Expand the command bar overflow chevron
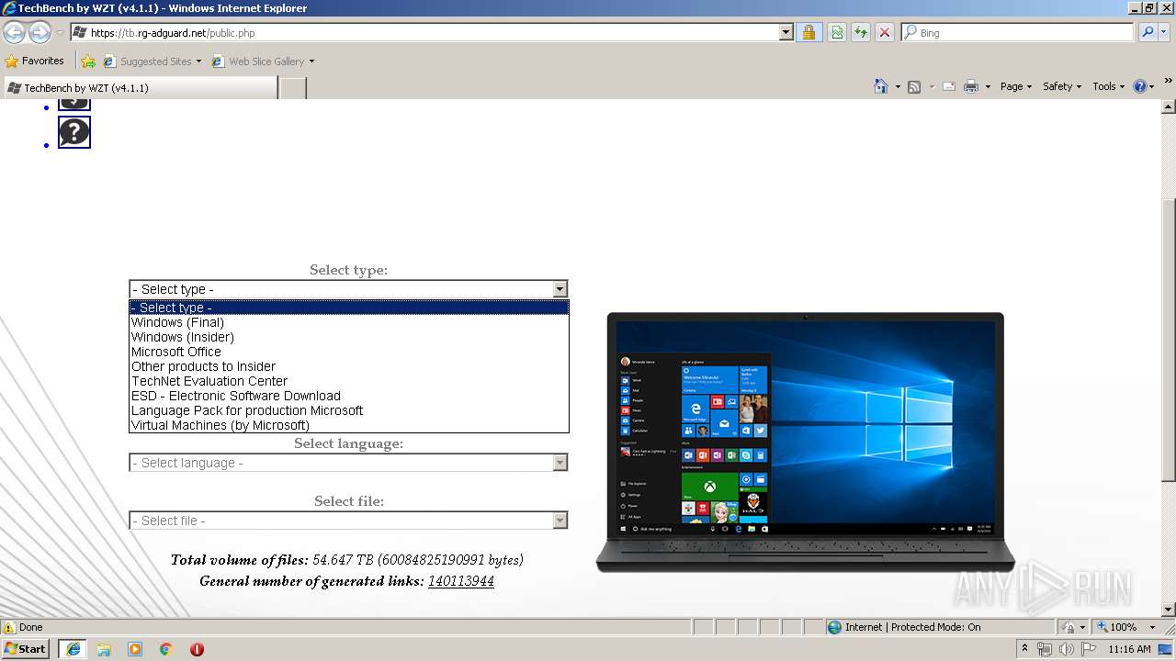This screenshot has width=1176, height=661. point(1169,82)
